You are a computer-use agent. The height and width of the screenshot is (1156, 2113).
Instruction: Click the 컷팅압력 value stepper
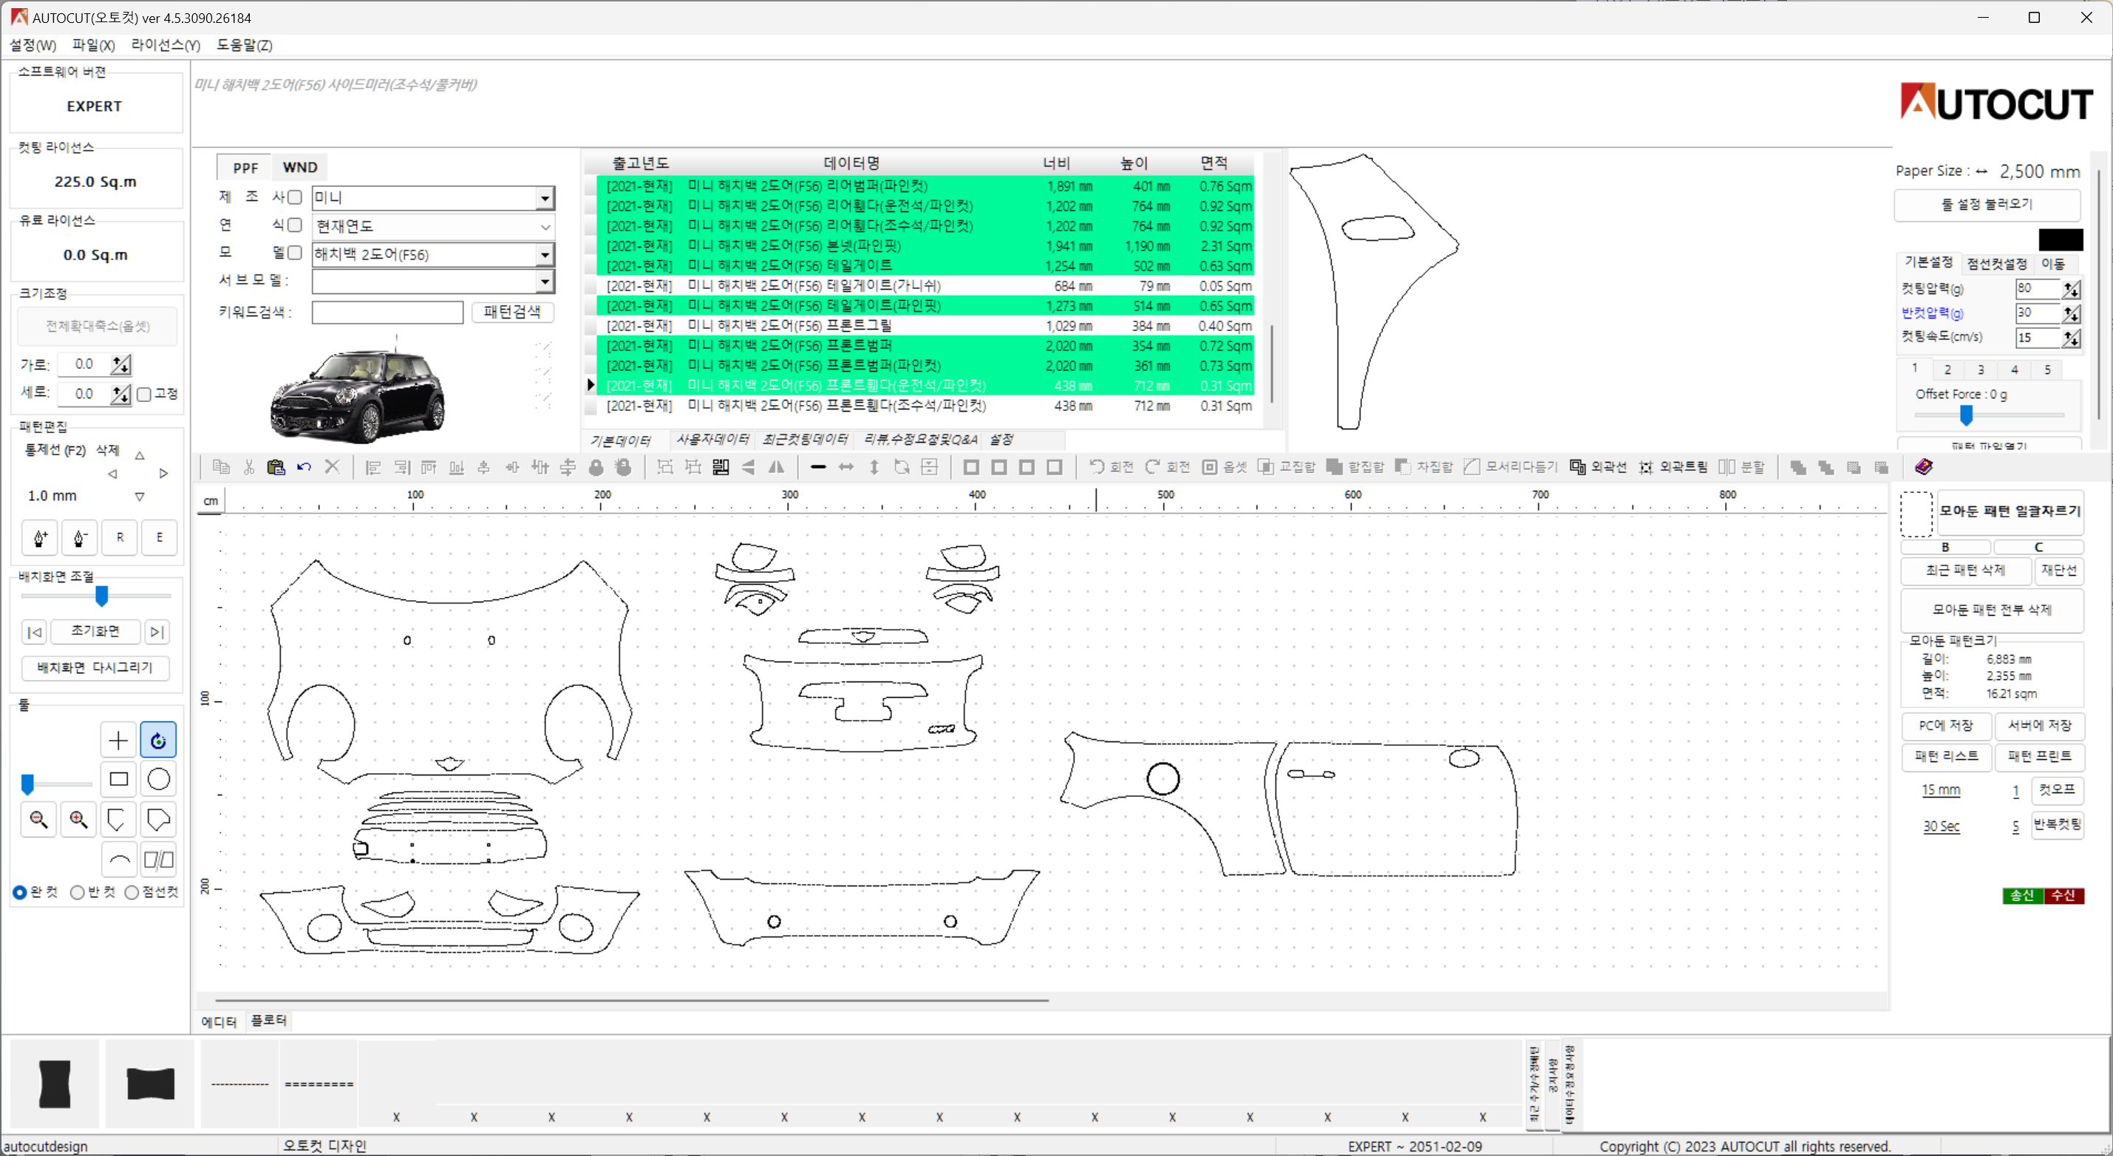(2071, 289)
